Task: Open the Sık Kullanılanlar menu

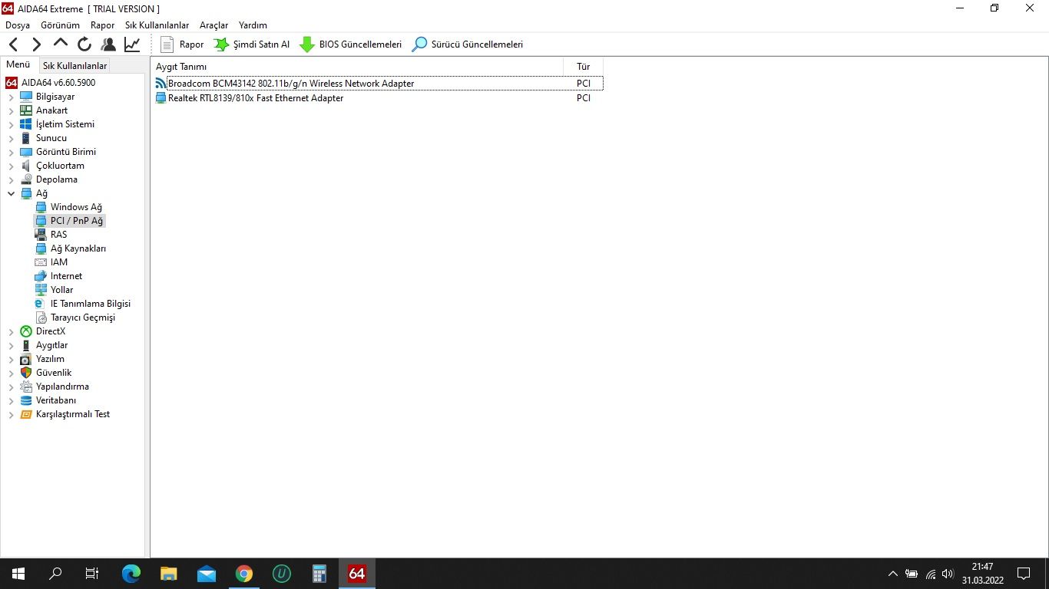Action: coord(157,25)
